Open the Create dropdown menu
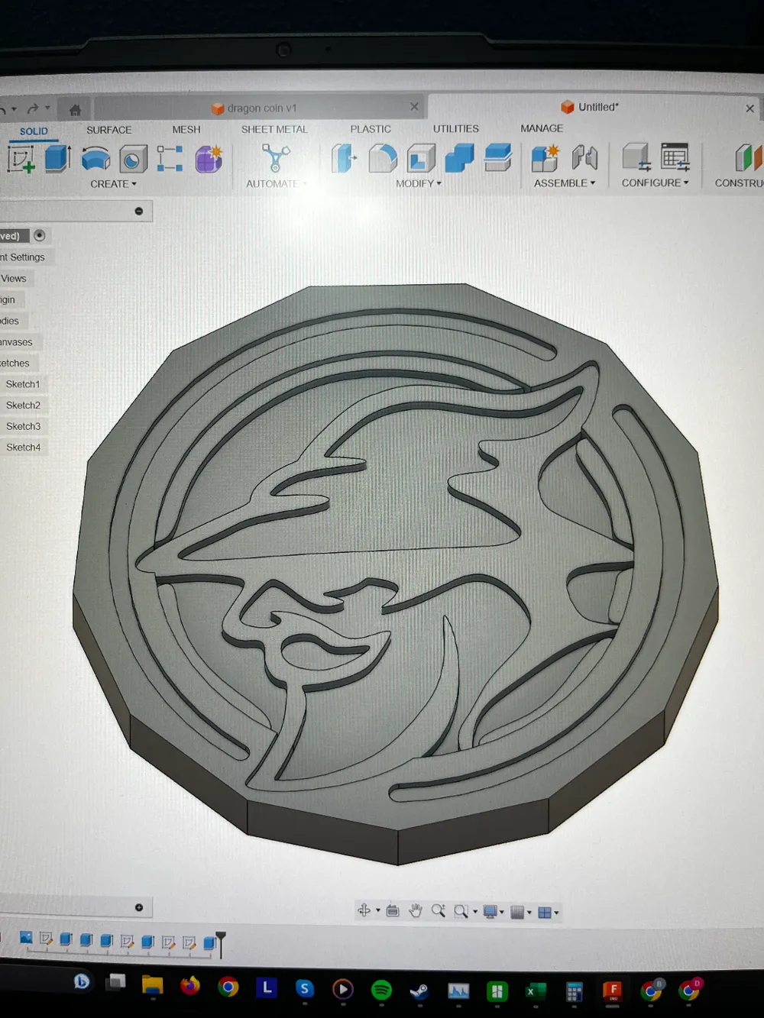The image size is (764, 1018). (113, 184)
